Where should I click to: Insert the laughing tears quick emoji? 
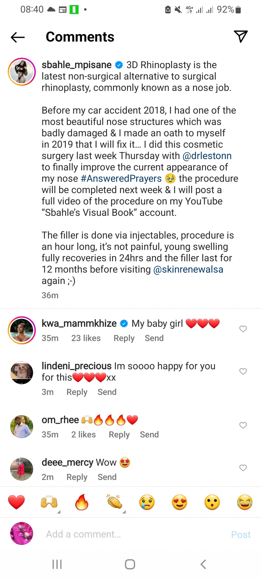coord(245,502)
